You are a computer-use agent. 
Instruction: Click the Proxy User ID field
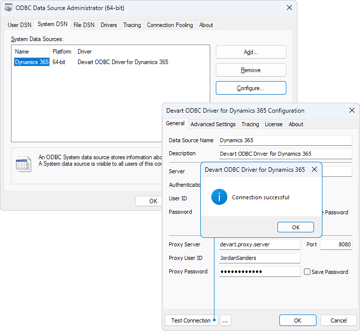260,258
